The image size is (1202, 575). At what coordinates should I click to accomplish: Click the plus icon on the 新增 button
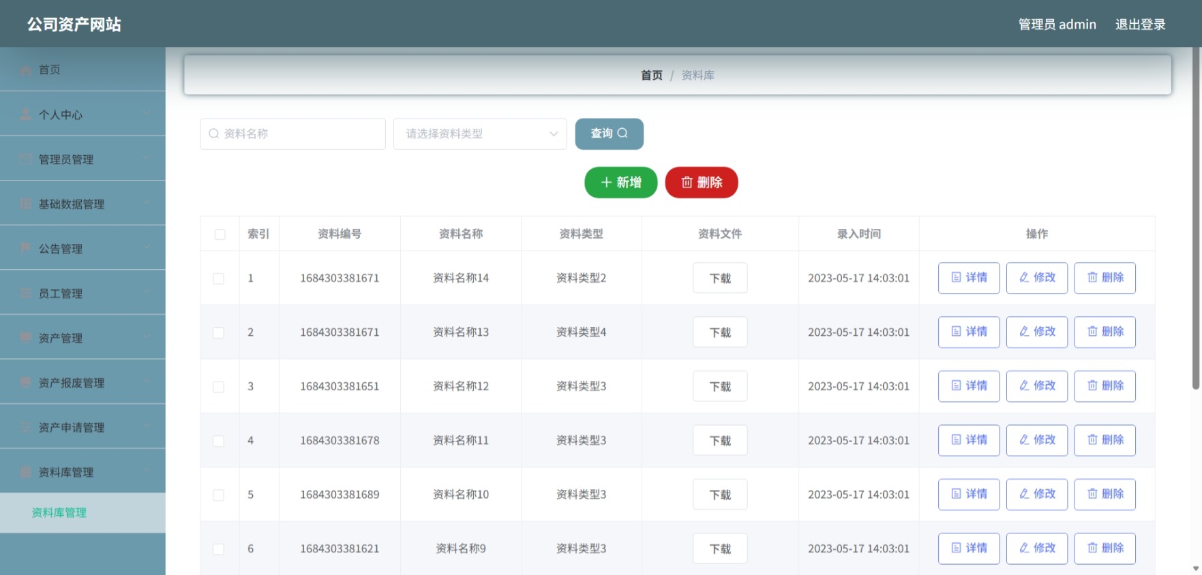click(x=606, y=182)
